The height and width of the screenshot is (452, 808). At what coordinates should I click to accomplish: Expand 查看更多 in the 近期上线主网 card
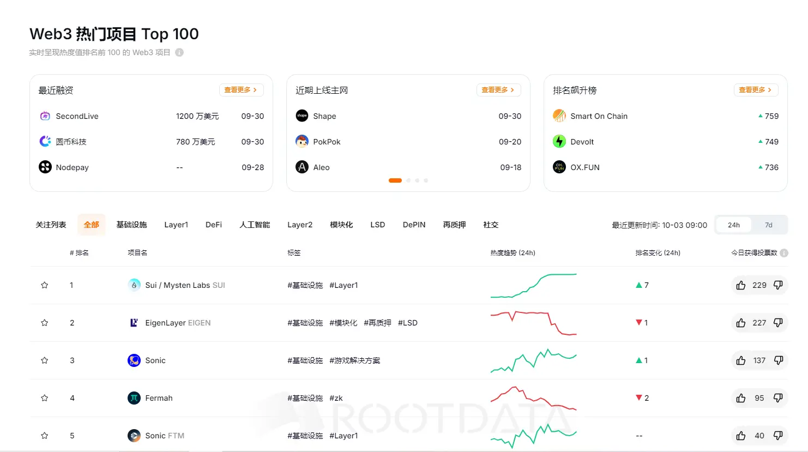click(498, 90)
